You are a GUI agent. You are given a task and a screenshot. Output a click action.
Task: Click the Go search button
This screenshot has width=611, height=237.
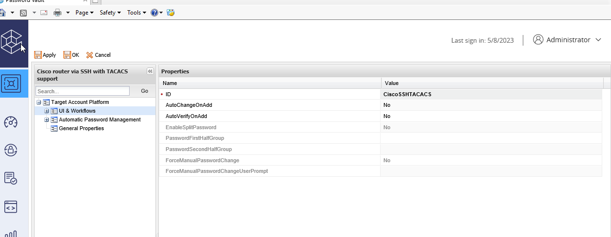click(144, 91)
